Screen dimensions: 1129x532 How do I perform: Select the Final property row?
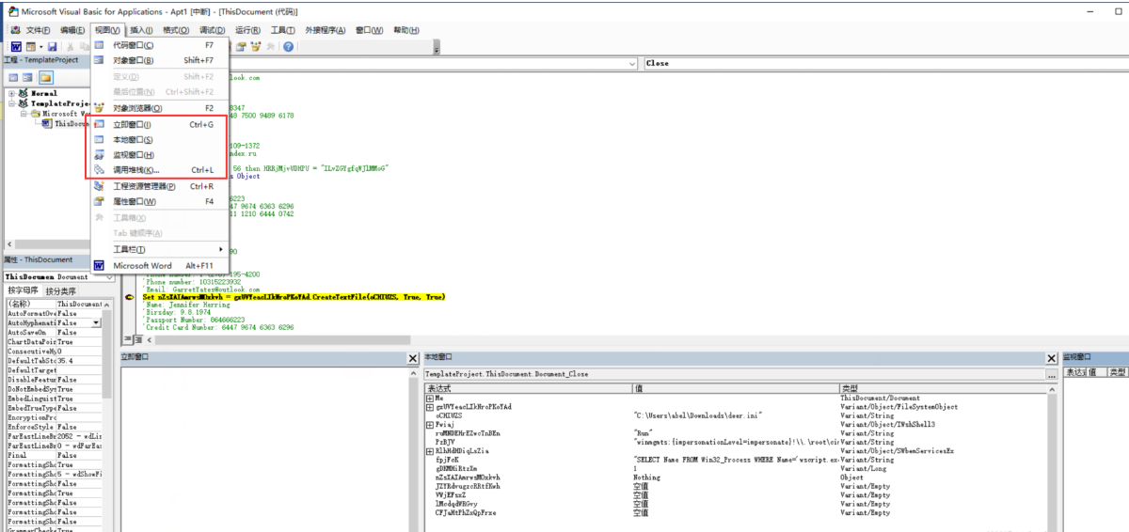click(54, 454)
